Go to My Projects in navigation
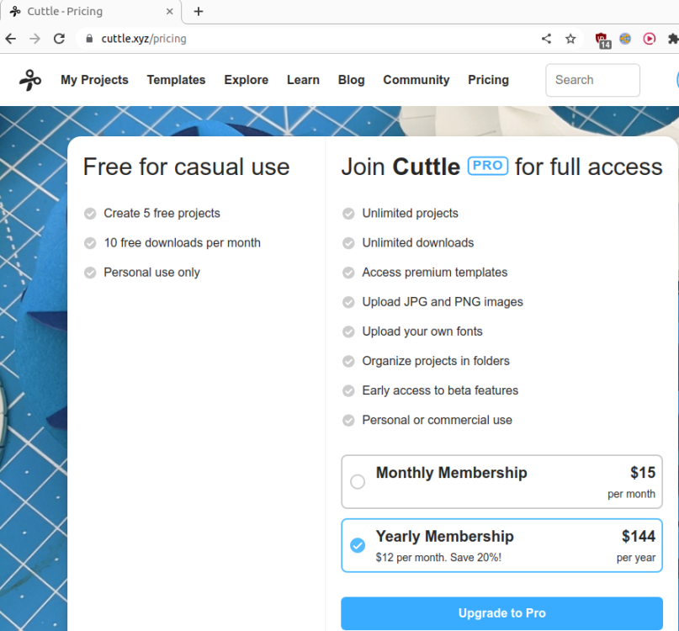This screenshot has height=631, width=679. (94, 80)
